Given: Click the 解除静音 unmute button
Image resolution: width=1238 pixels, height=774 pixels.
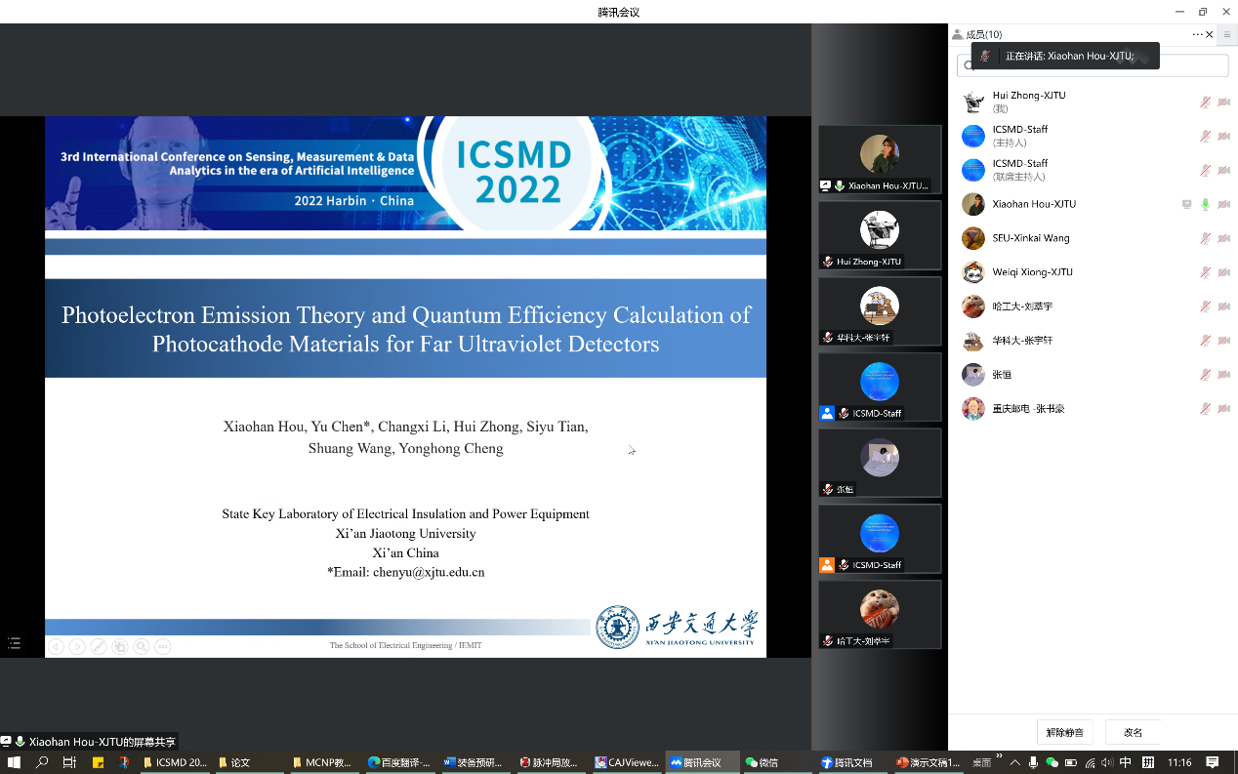Looking at the screenshot, I should (1065, 732).
